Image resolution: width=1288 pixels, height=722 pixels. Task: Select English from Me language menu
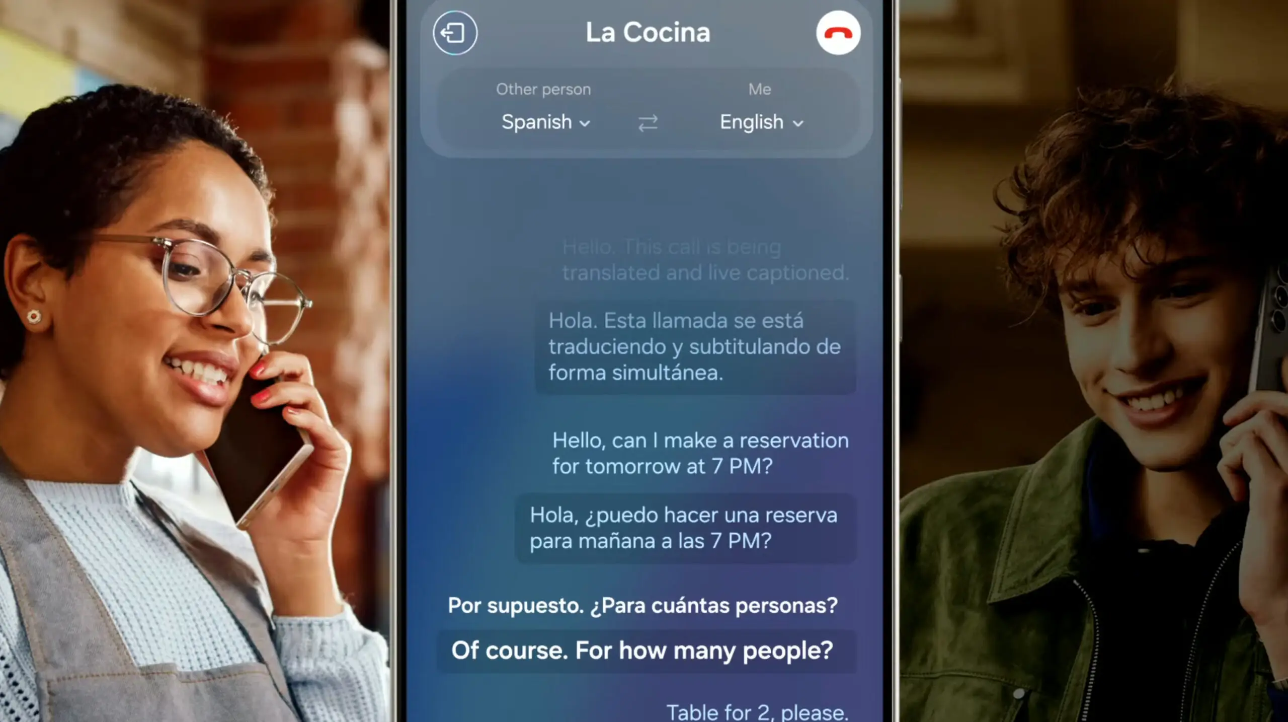[x=759, y=122]
